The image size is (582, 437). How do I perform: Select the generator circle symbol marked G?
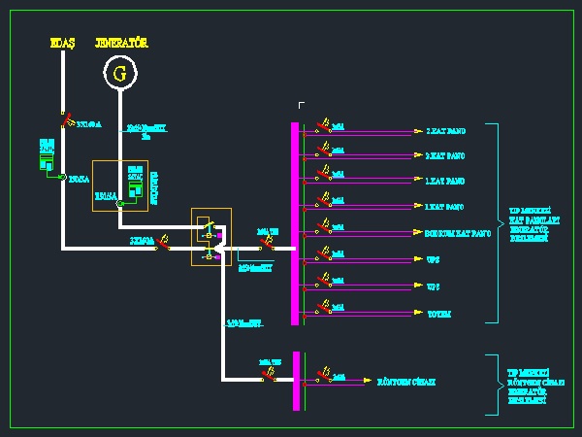120,73
